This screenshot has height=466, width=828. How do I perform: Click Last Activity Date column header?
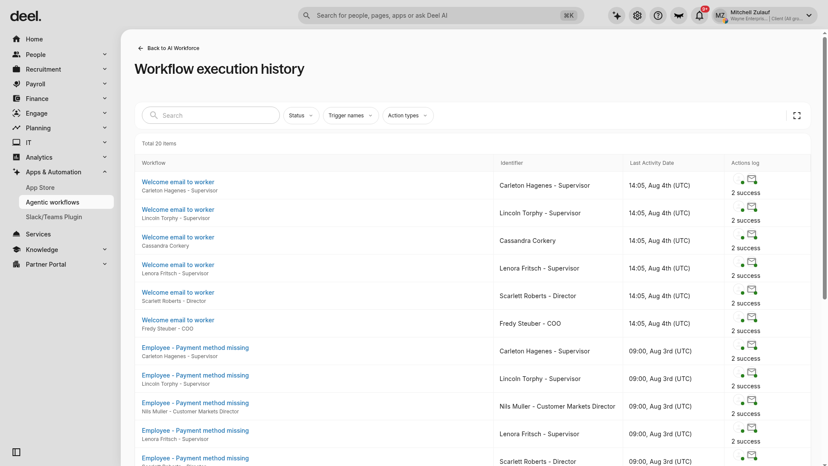coord(652,163)
